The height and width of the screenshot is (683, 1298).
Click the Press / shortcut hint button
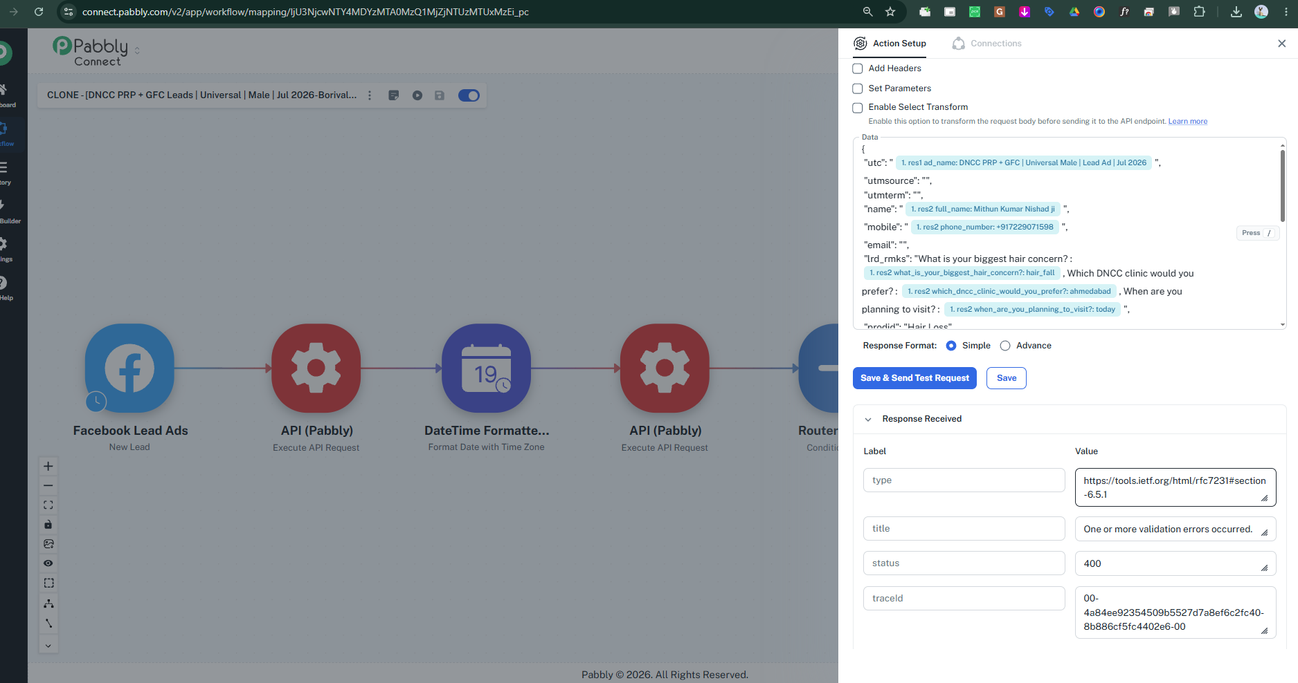pyautogui.click(x=1258, y=233)
